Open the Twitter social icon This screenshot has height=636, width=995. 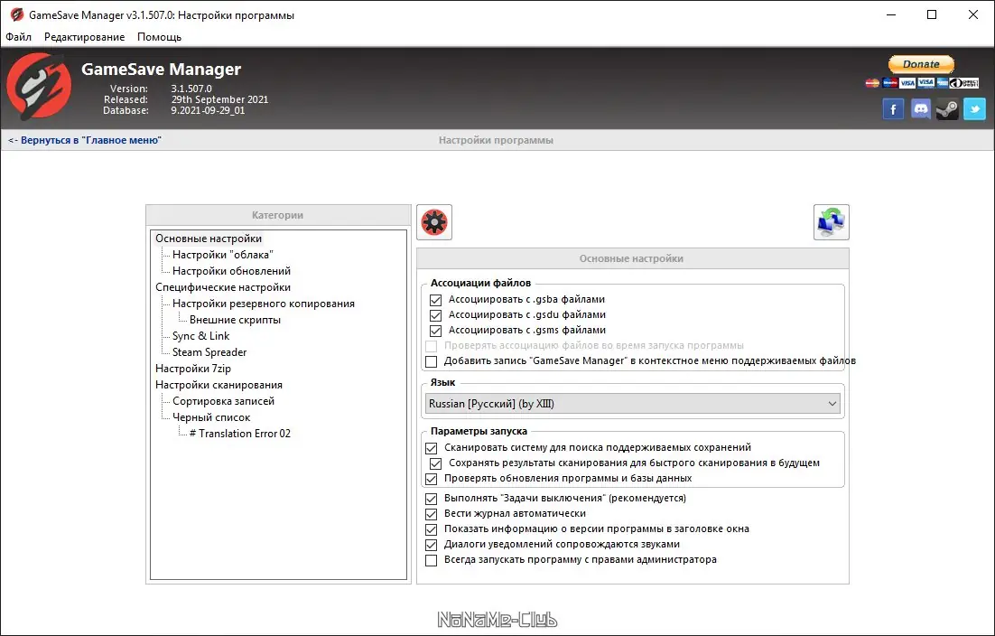click(x=975, y=109)
